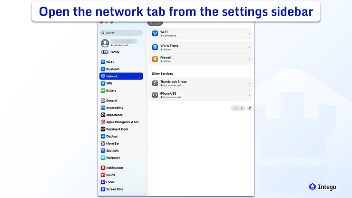Click the Apple Intelligence & Siri icon
Viewport: 352px width, 198px height.
click(x=103, y=122)
